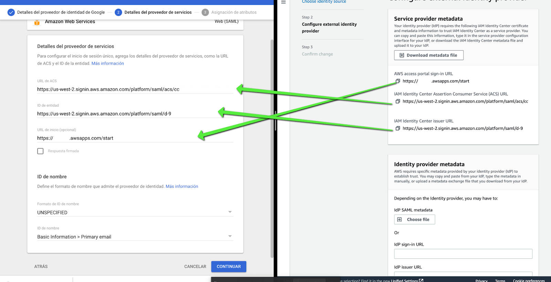Click the ID de nombre section heading
551x282 pixels.
(52, 177)
